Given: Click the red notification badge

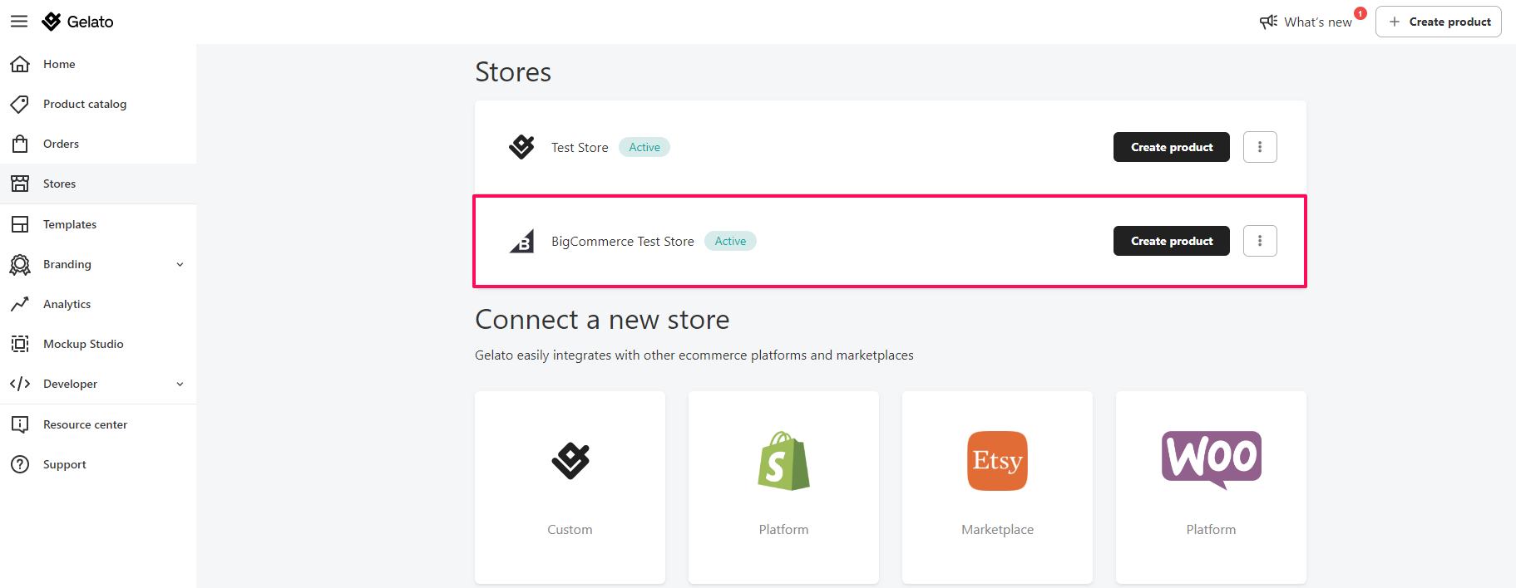Looking at the screenshot, I should point(1360,13).
